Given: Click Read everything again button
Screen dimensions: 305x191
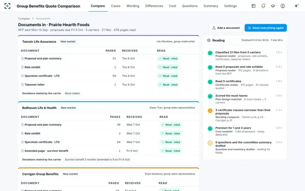Looking at the screenshot, I should tap(266, 28).
